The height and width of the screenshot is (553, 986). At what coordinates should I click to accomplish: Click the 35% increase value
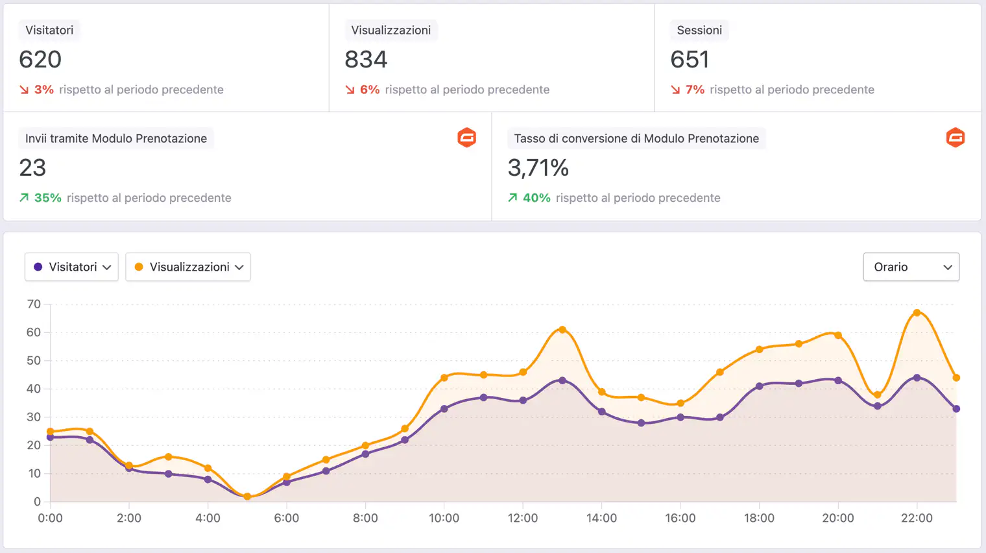point(48,198)
